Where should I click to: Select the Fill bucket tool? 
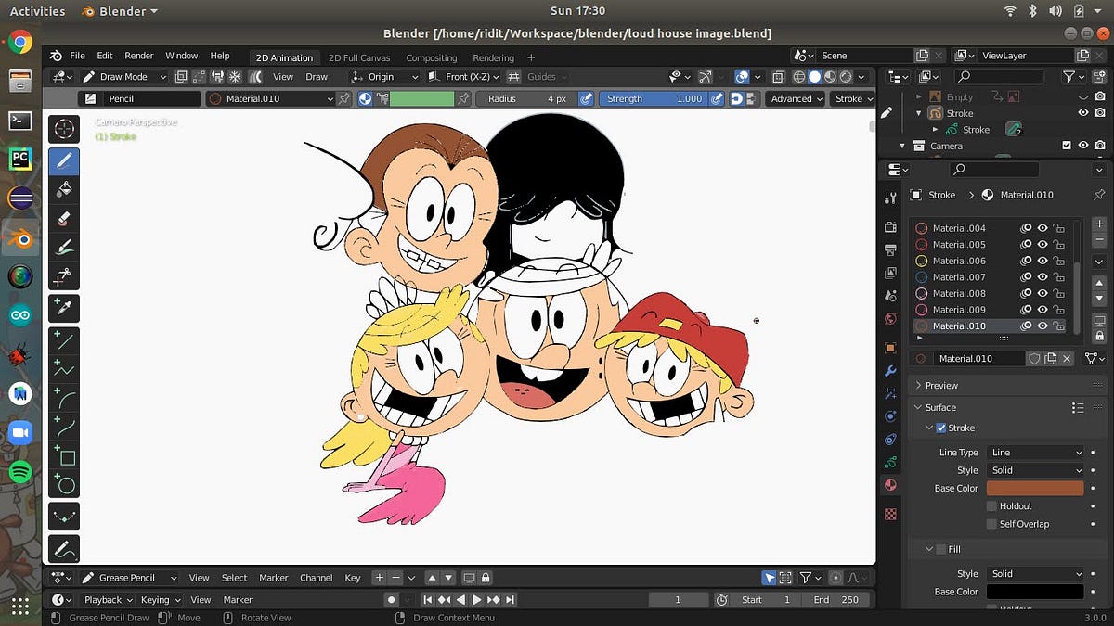tap(64, 189)
